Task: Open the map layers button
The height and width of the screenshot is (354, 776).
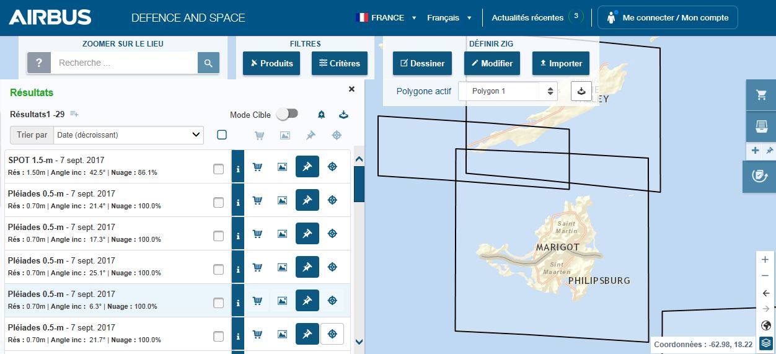Action: coord(765,342)
